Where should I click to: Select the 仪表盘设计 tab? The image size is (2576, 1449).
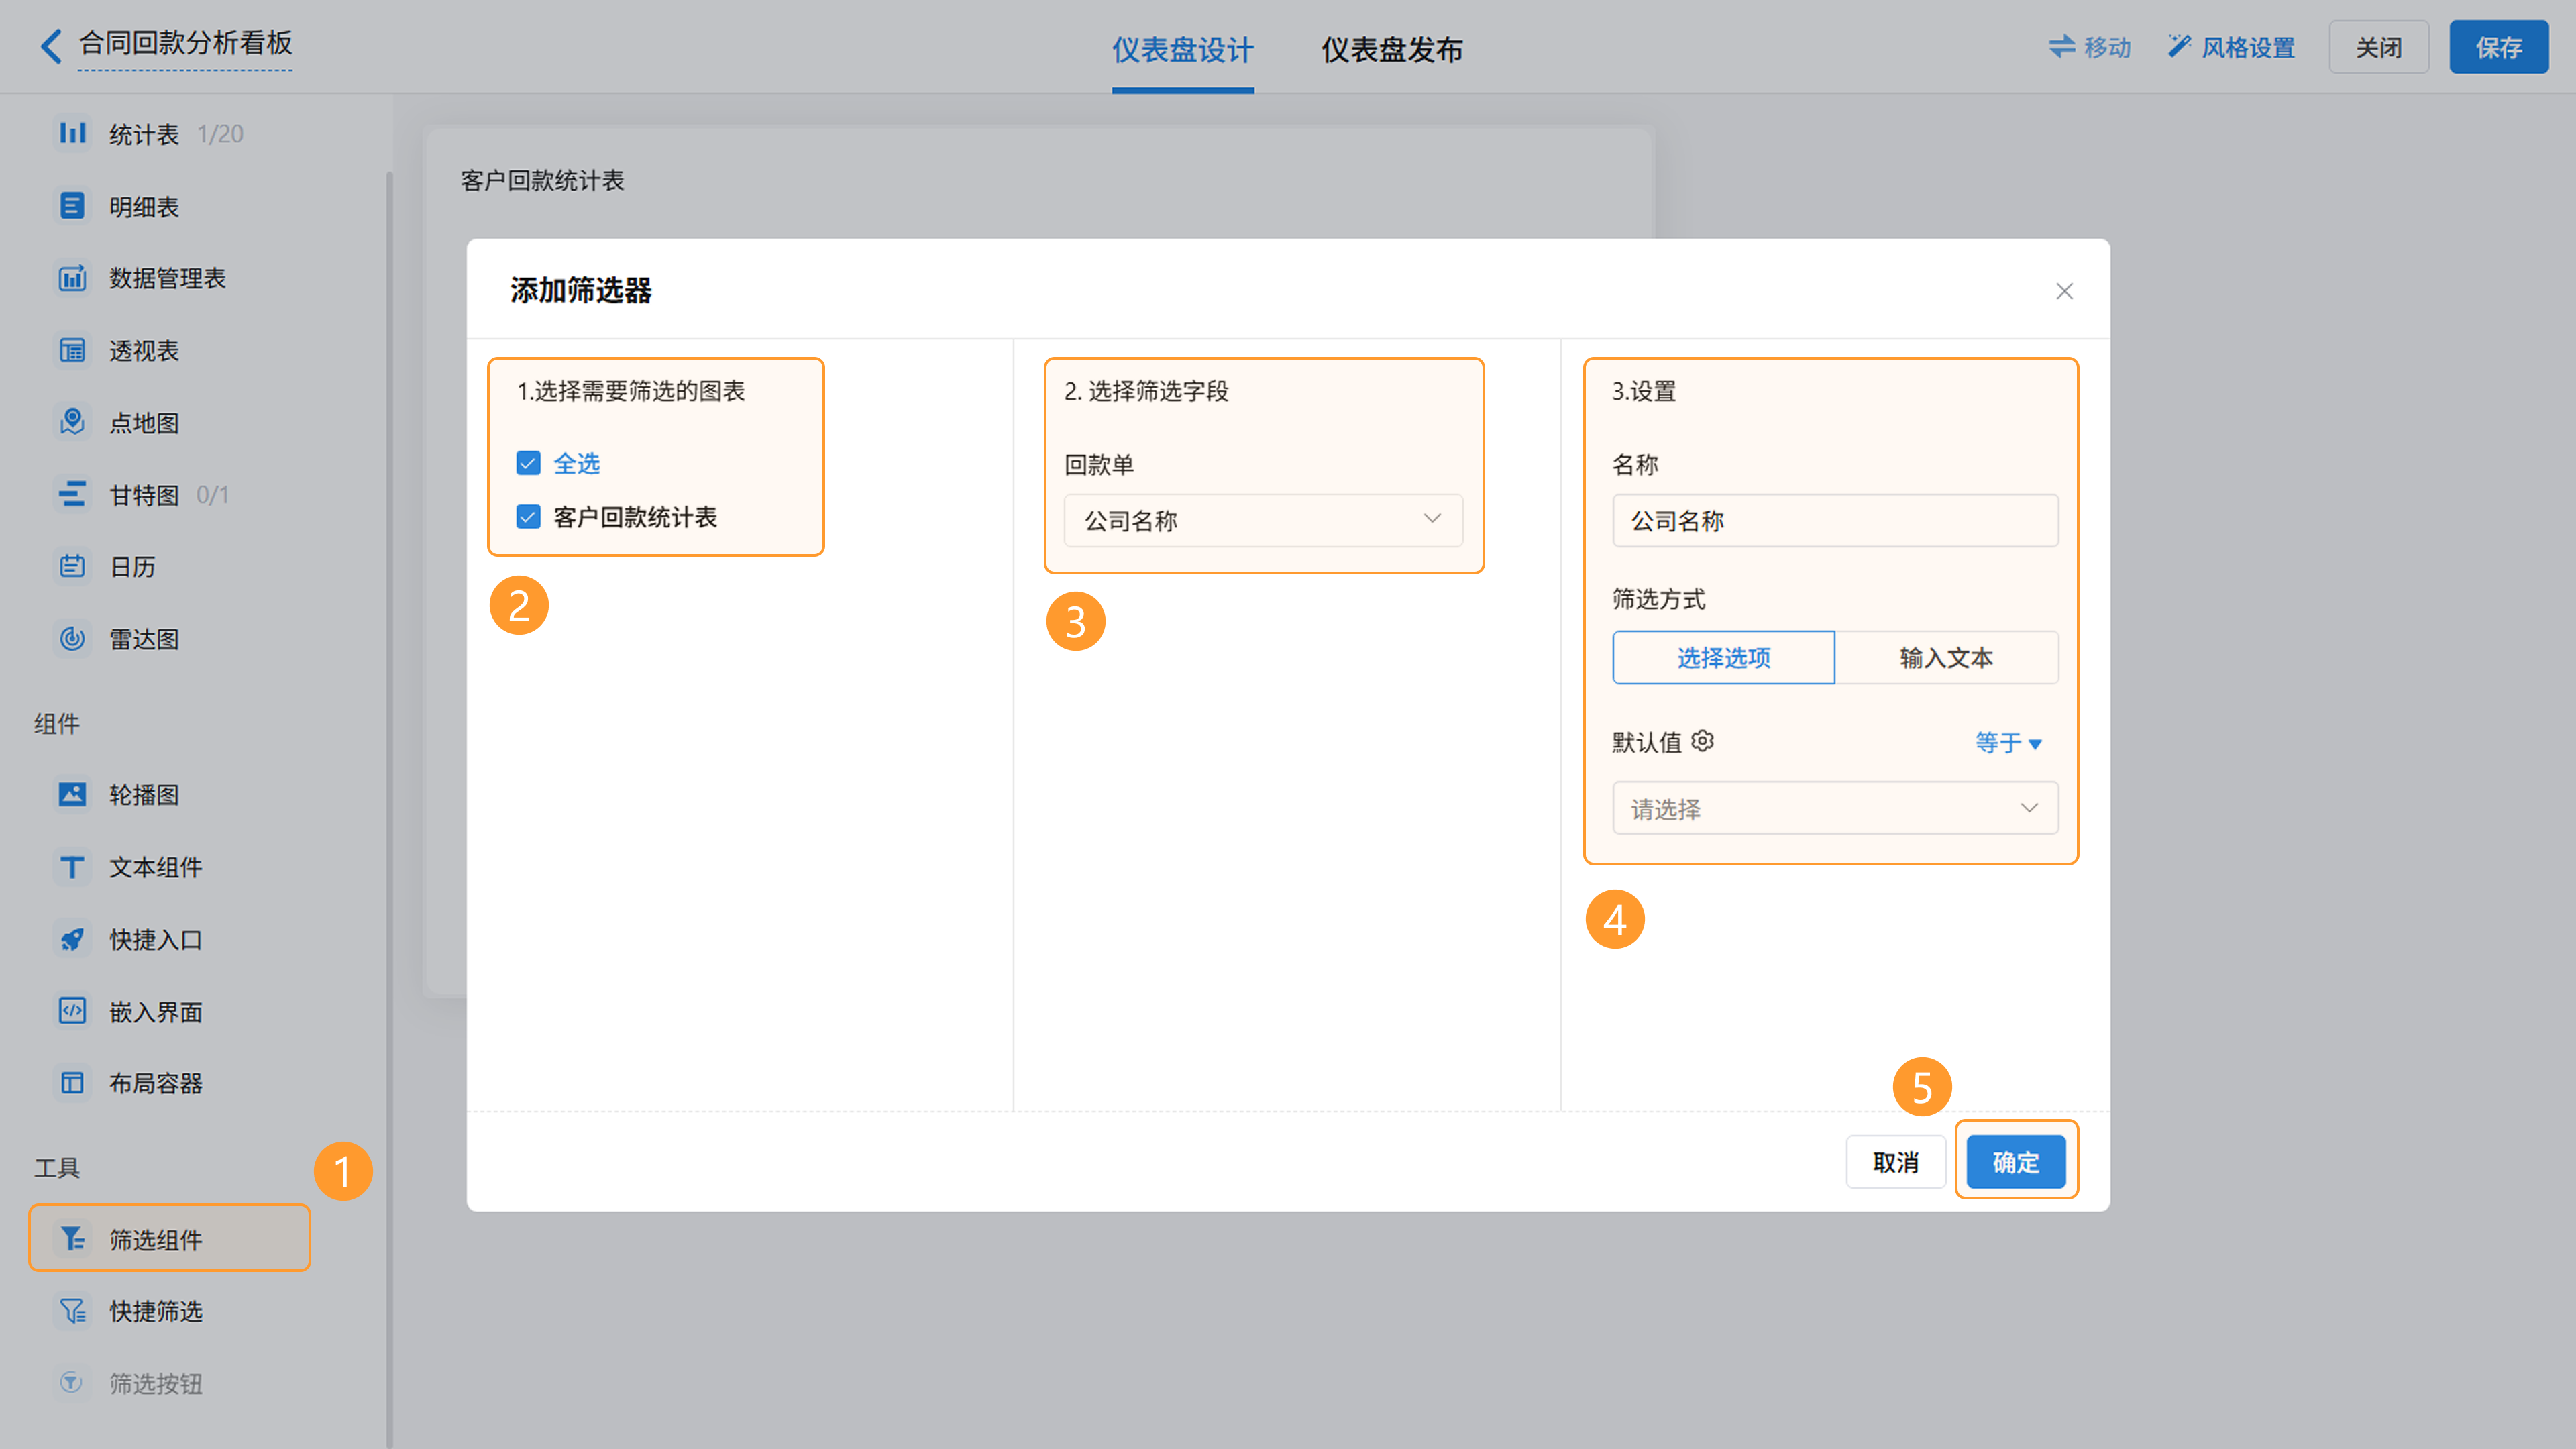coord(1182,49)
